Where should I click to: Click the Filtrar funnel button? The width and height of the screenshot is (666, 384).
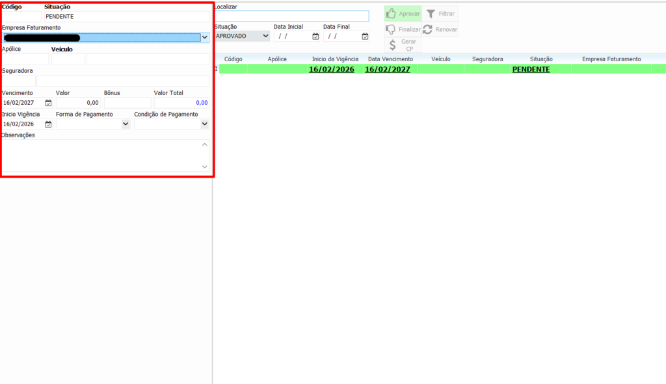point(440,14)
